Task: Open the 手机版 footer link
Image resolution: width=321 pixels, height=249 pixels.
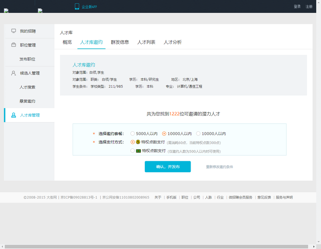Action: (171, 197)
